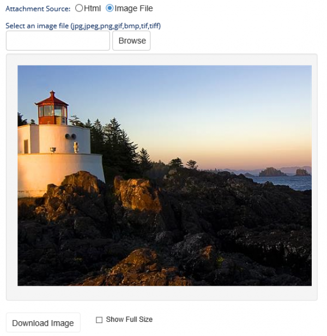Select the Image File radio button

[x=110, y=8]
